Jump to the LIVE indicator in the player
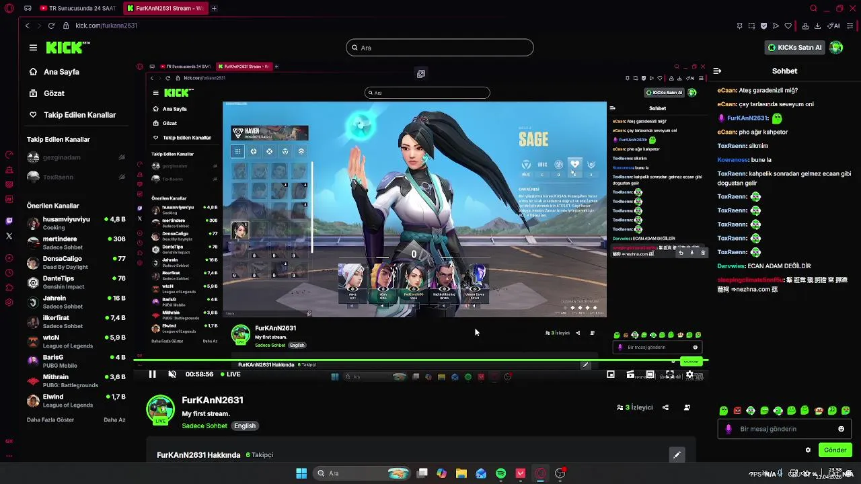The height and width of the screenshot is (484, 861). coord(230,374)
